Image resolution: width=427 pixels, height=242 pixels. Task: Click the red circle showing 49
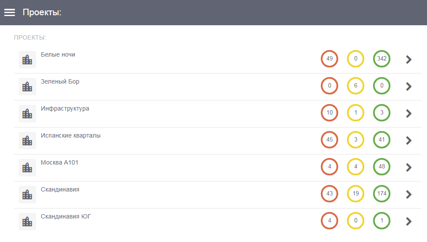tap(329, 59)
